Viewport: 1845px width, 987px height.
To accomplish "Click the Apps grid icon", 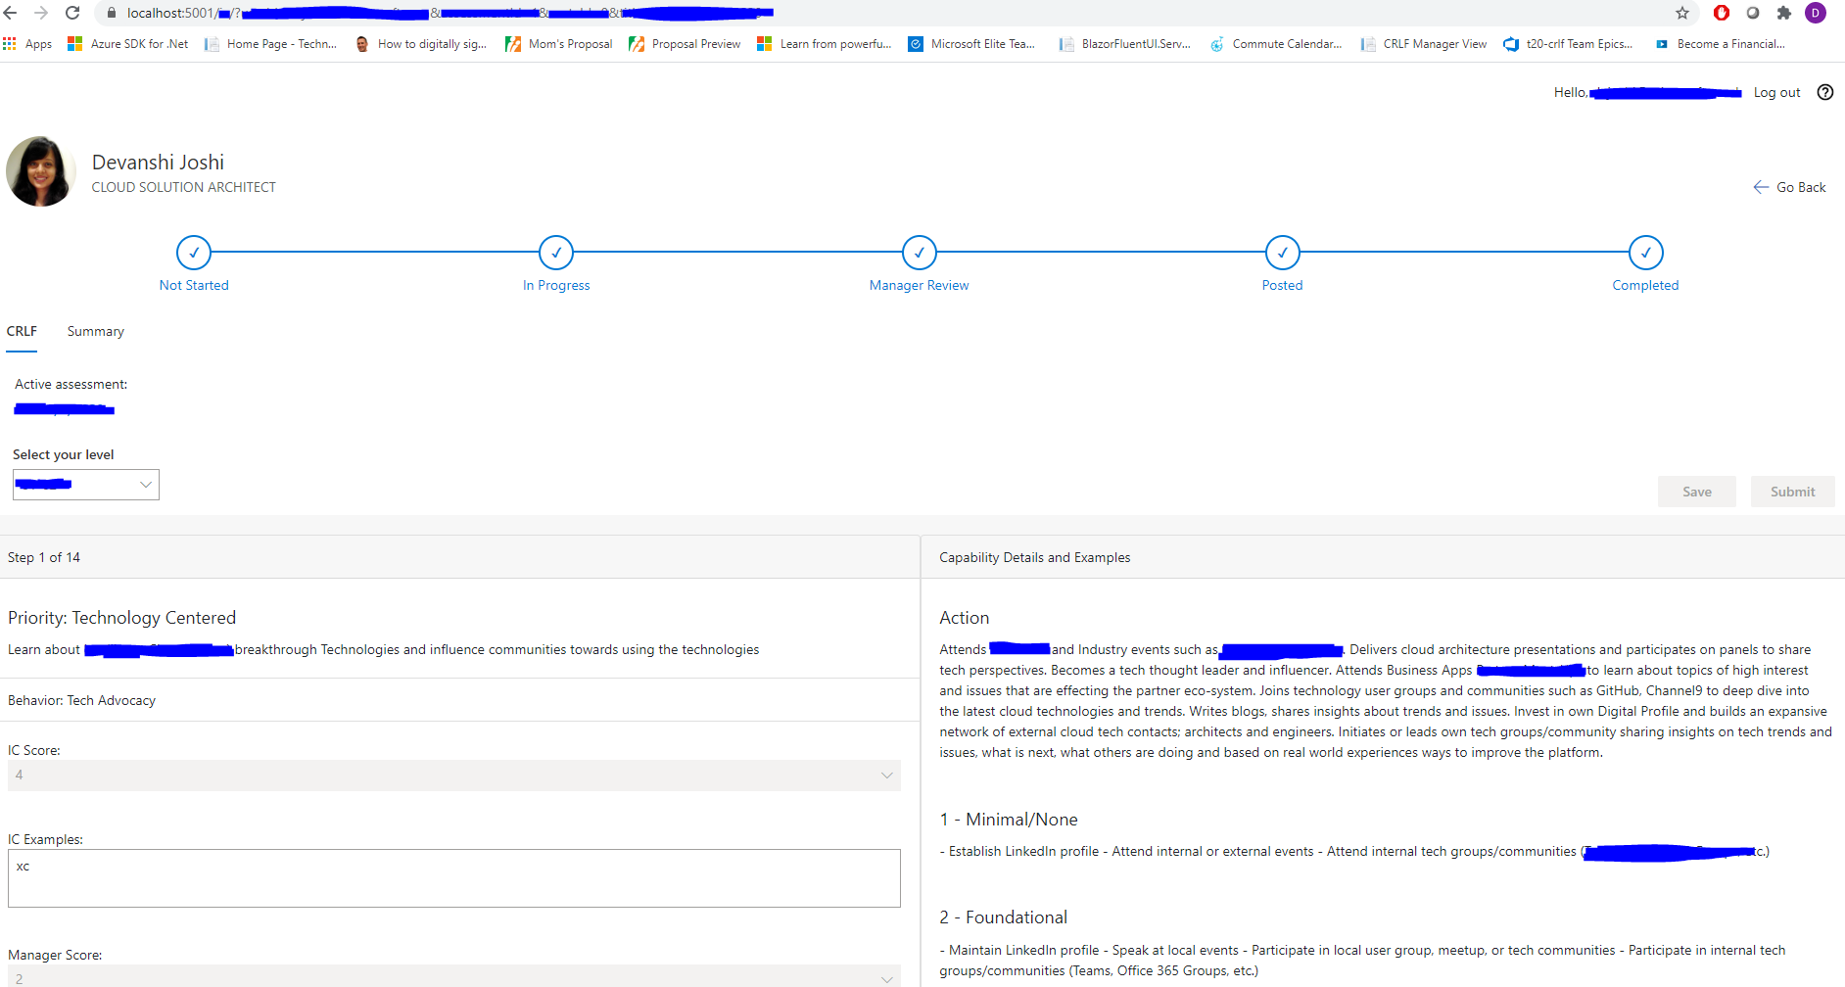I will (10, 43).
